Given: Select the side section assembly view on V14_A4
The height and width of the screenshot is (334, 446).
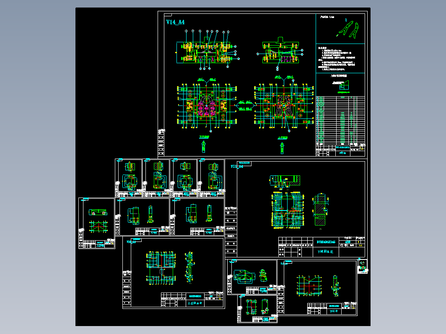Looking at the screenshot, I should [280, 53].
